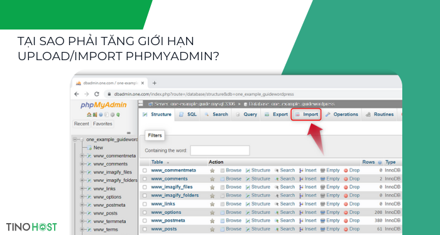Focus the 'Containing the word' filter field
Viewport: 440px width, 235px height.
click(x=220, y=150)
